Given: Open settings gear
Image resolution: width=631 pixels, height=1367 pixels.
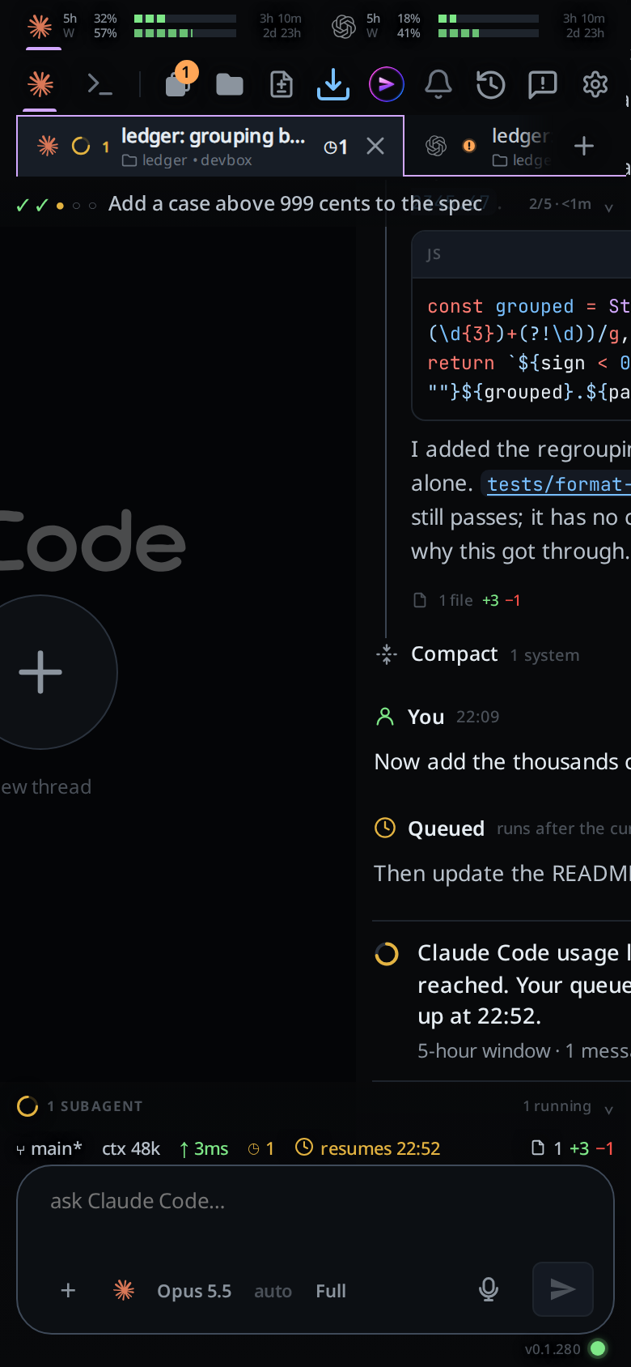Looking at the screenshot, I should 595,84.
